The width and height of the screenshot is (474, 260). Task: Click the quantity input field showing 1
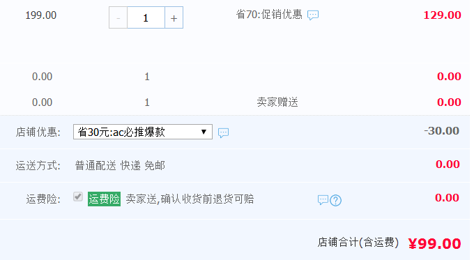pyautogui.click(x=146, y=17)
